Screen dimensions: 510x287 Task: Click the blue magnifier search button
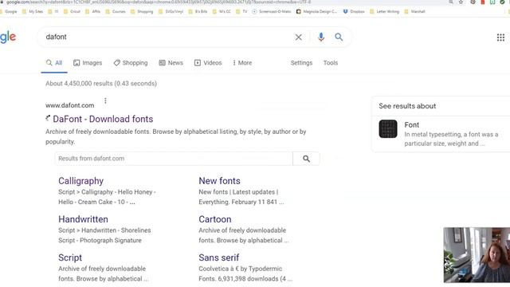(339, 37)
